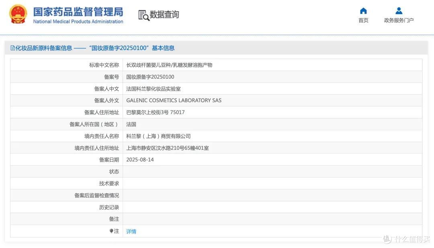Click National Medical Products Administration text

pos(78,22)
